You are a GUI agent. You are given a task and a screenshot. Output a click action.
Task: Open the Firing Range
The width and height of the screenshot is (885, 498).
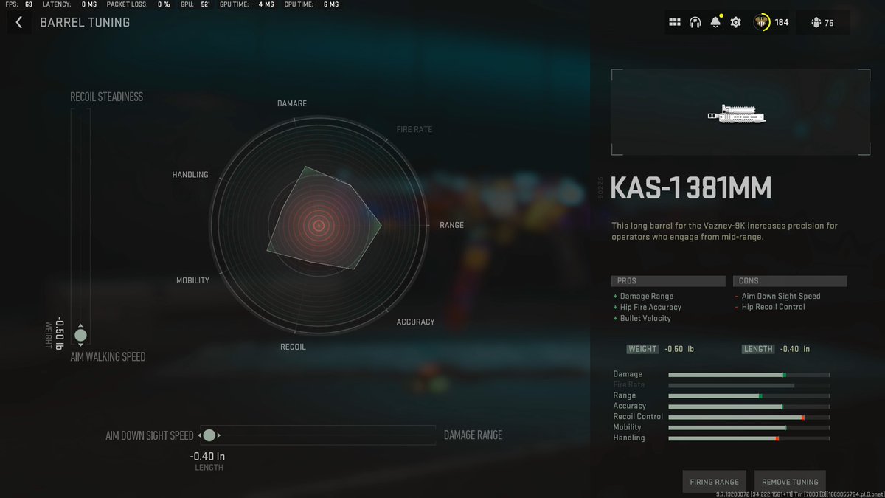[x=714, y=482]
